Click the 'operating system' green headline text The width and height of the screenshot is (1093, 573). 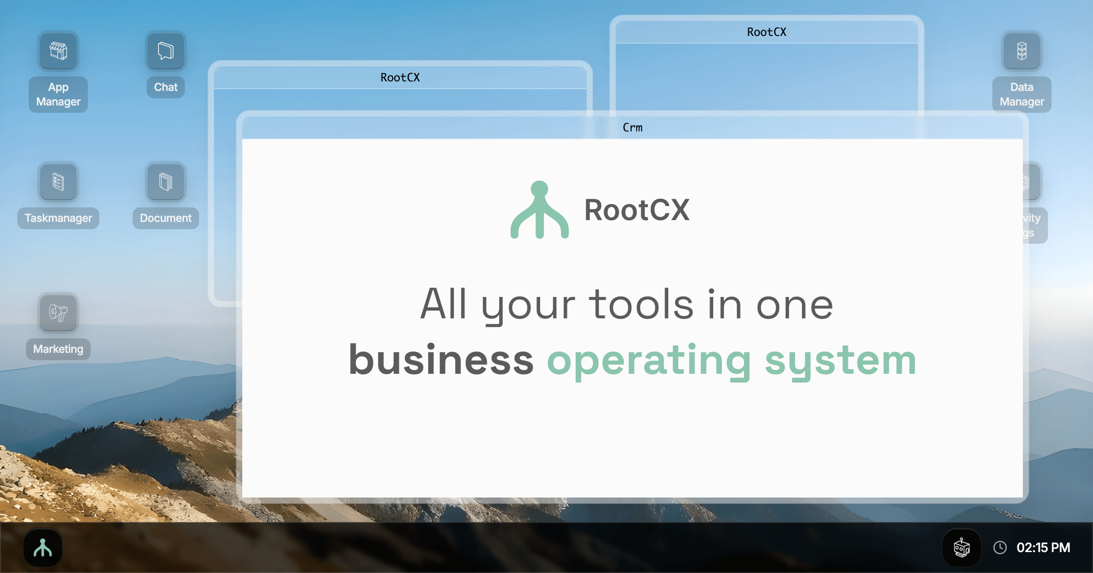(731, 360)
